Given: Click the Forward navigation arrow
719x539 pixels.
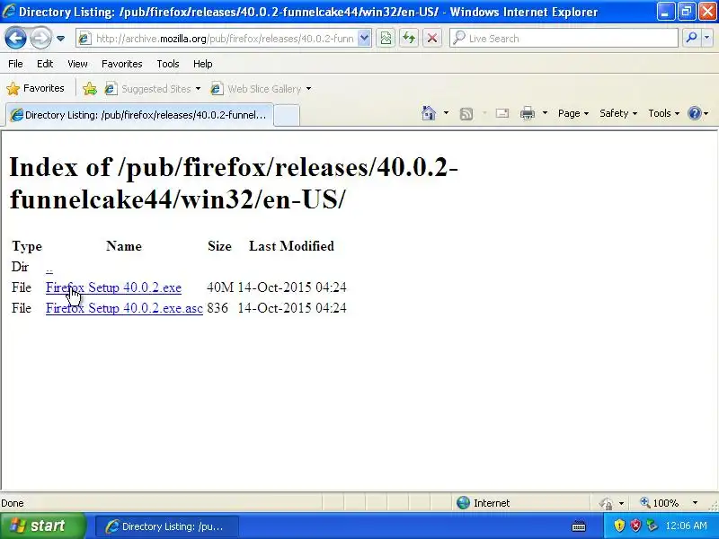Looking at the screenshot, I should 40,38.
